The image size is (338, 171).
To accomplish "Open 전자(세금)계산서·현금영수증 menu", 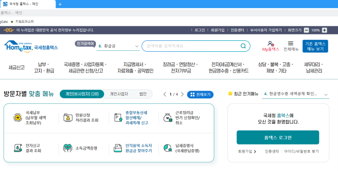I will (228, 68).
